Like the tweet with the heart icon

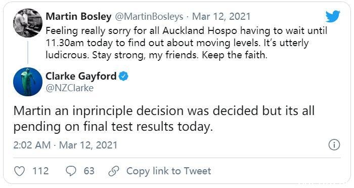click(19, 171)
